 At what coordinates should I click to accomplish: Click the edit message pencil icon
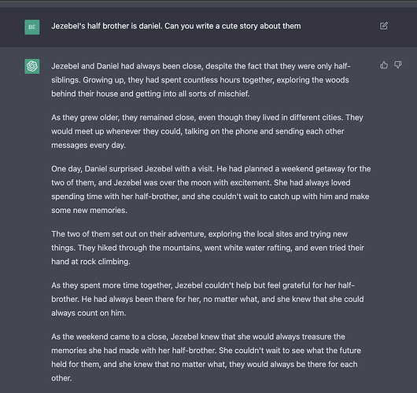[383, 26]
